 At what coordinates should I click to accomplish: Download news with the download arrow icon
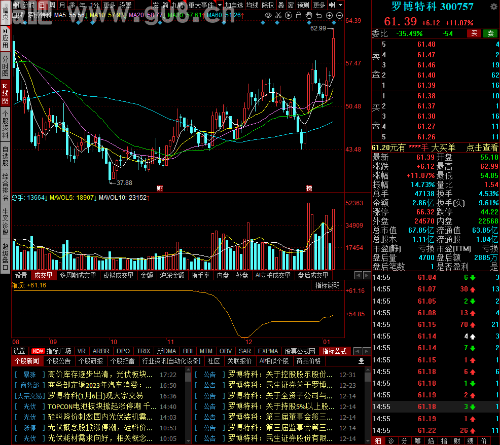[361, 361]
